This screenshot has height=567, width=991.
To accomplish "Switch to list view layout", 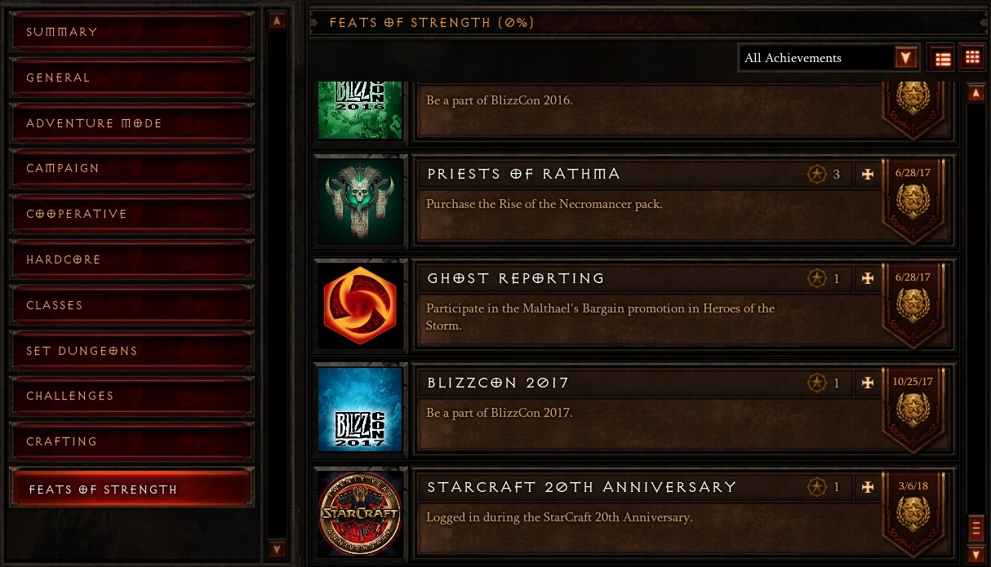I will click(943, 58).
